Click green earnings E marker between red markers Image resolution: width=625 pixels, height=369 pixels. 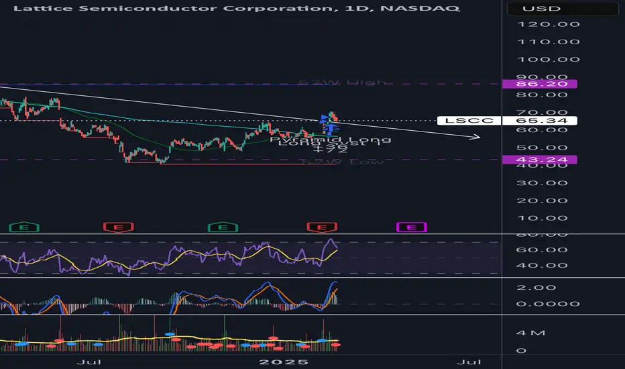click(223, 227)
